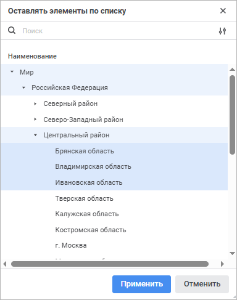Click the Отменить button
The height and width of the screenshot is (300, 237).
click(x=202, y=284)
